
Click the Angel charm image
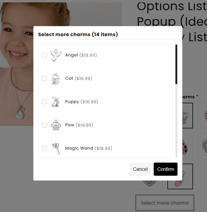point(55,55)
